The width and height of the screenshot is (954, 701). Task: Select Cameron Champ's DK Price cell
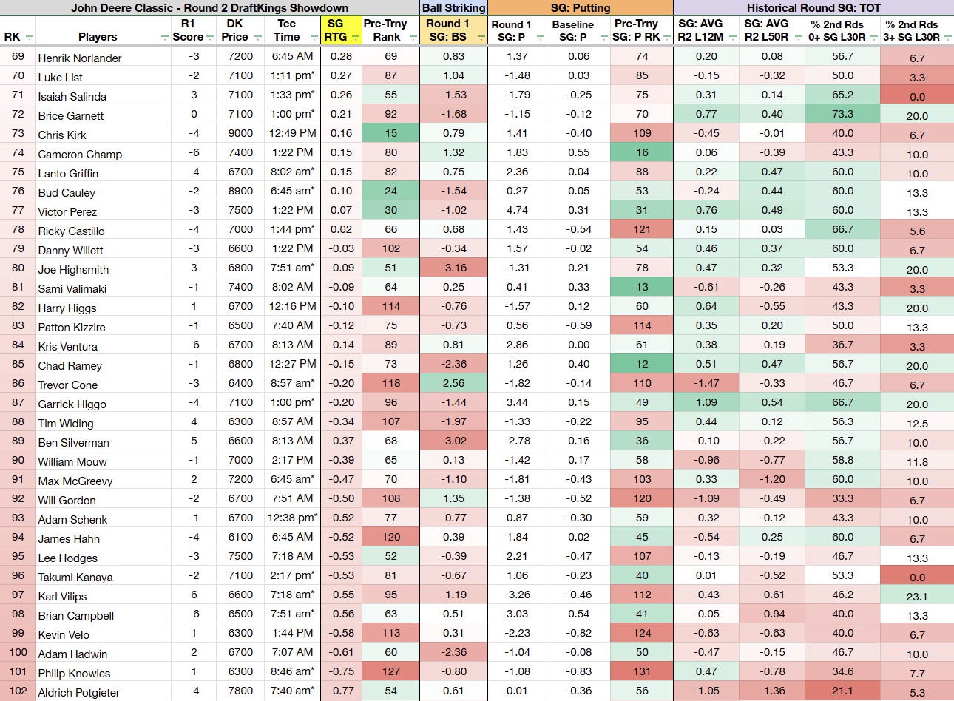click(240, 152)
